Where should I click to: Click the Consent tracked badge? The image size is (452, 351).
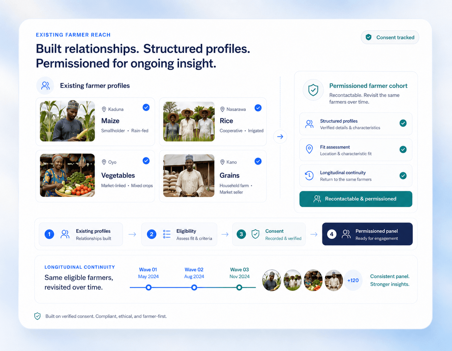[390, 37]
